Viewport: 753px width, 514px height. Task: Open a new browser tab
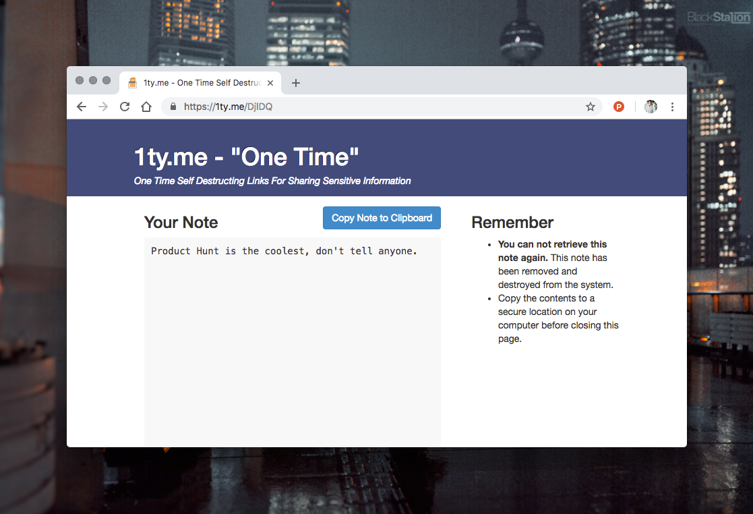tap(296, 82)
